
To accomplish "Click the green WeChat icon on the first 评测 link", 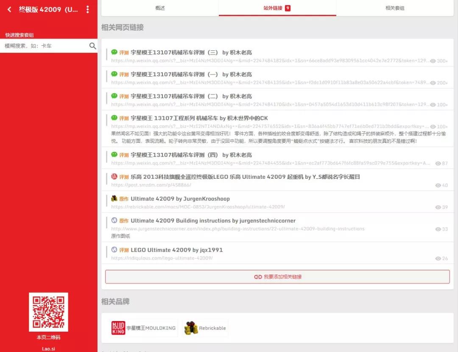I will (113, 52).
